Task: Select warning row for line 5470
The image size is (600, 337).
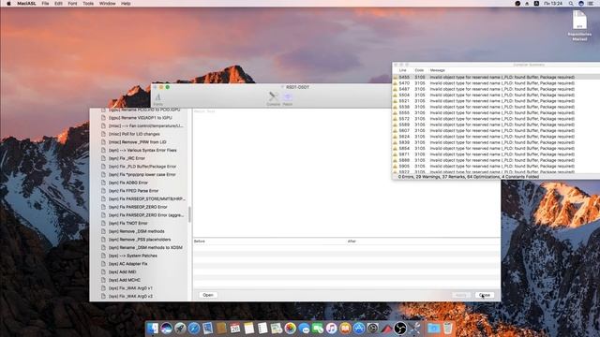Action: (496, 83)
